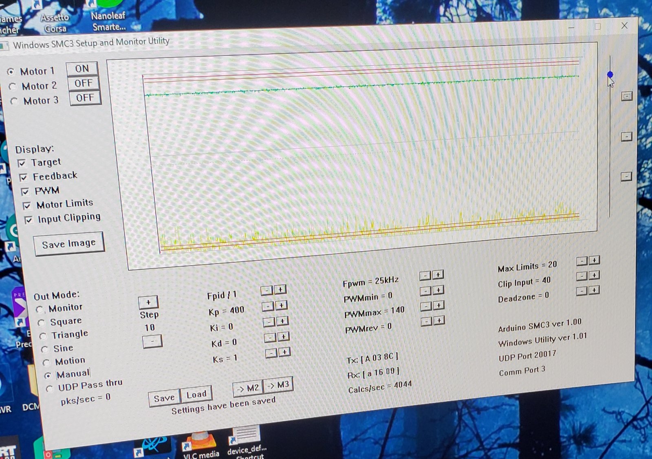Lower Ks using its minus button
Image resolution: width=652 pixels, height=459 pixels.
271,353
